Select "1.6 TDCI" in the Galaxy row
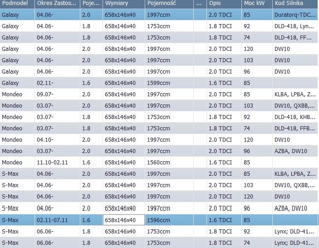The image size is (319, 248). [x=224, y=83]
